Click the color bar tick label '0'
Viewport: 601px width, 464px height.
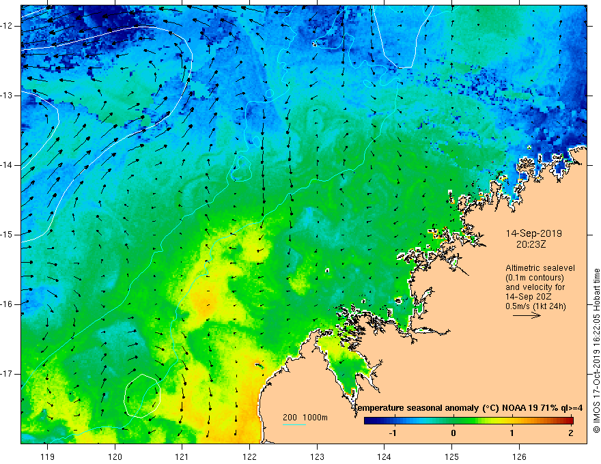[x=453, y=433]
